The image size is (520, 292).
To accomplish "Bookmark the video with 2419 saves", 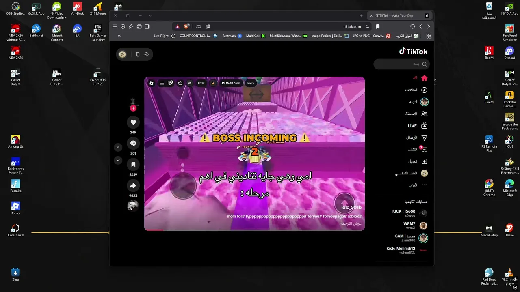I will coord(133,164).
